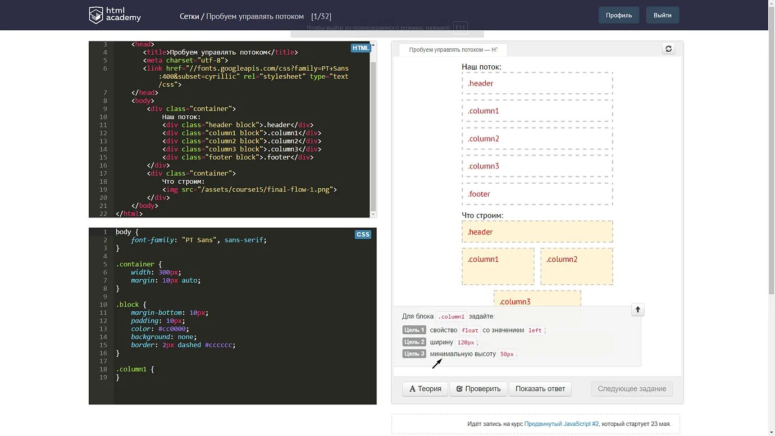Screen dimensions: 775x436
Task: Open the Профиль page
Action: tap(619, 15)
